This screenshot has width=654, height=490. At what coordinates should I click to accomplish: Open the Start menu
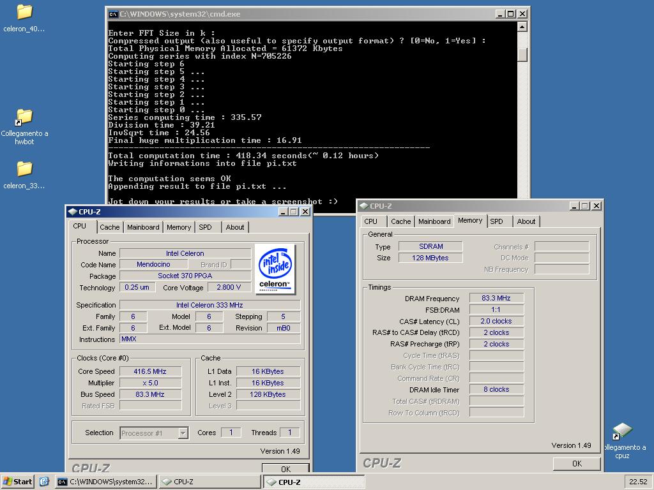(17, 482)
